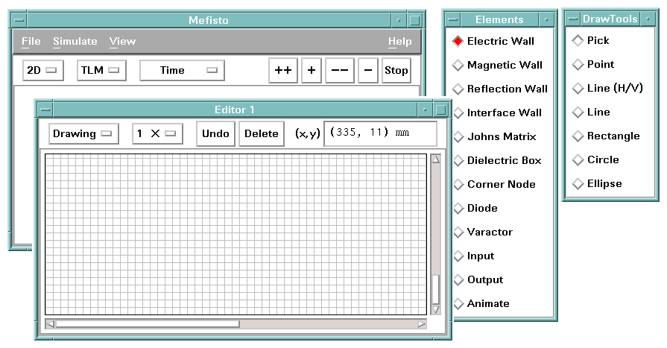Open the 2D dimension dropdown
The image size is (667, 348).
pyautogui.click(x=43, y=70)
